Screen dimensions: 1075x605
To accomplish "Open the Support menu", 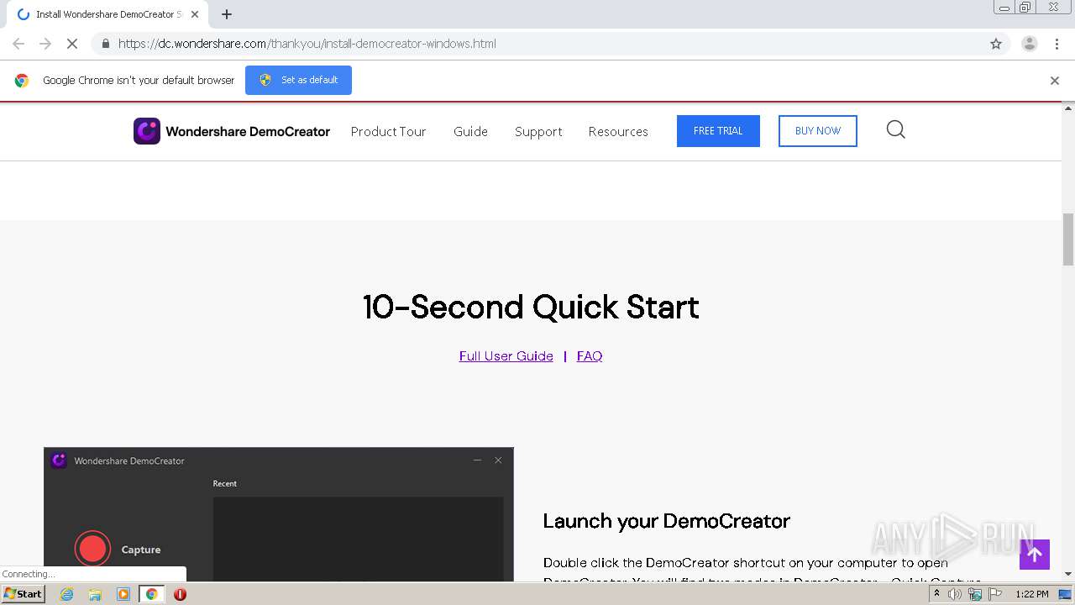I will (x=538, y=131).
